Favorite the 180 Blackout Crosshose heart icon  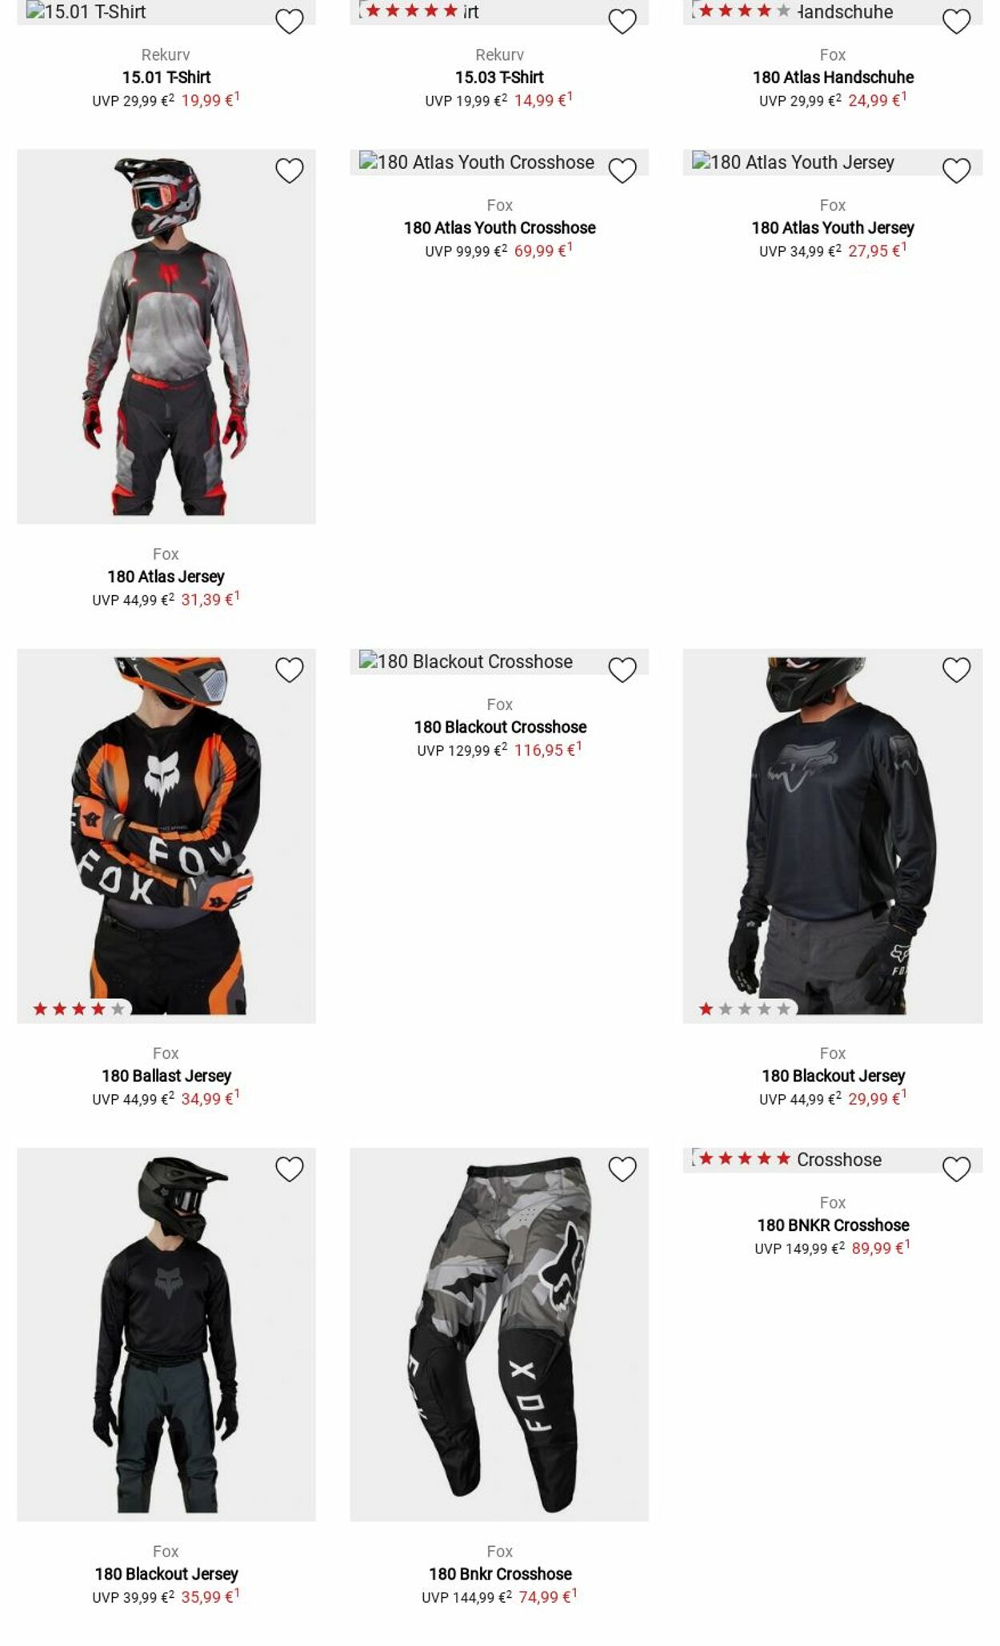pos(622,670)
